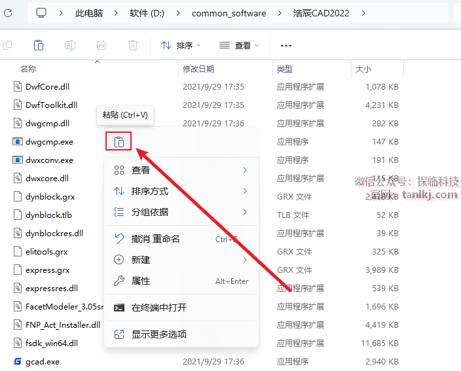
Task: Click the TLB 文件 type cell
Action: click(x=293, y=215)
